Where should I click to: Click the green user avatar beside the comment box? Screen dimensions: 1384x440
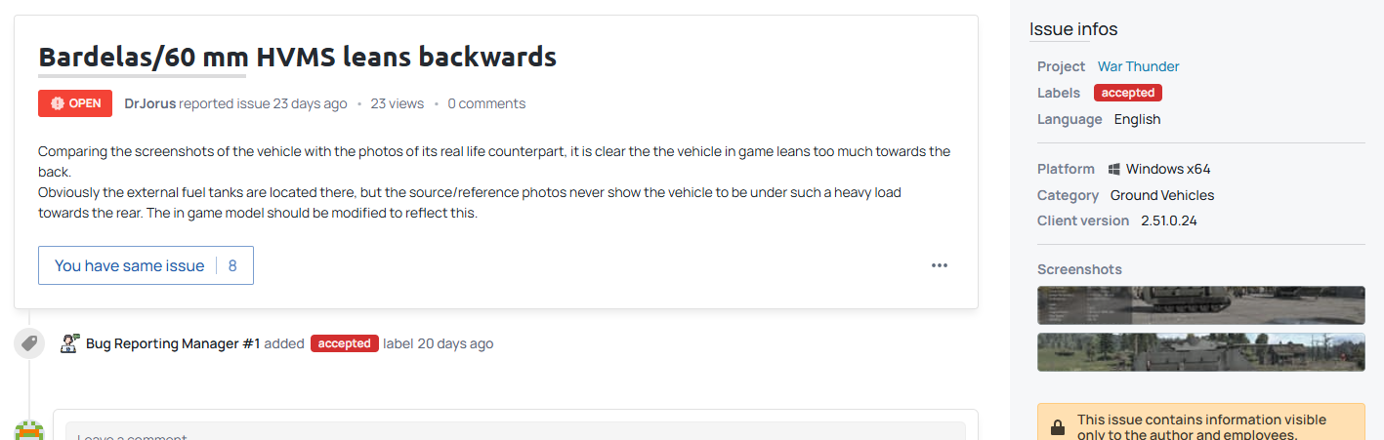click(29, 430)
